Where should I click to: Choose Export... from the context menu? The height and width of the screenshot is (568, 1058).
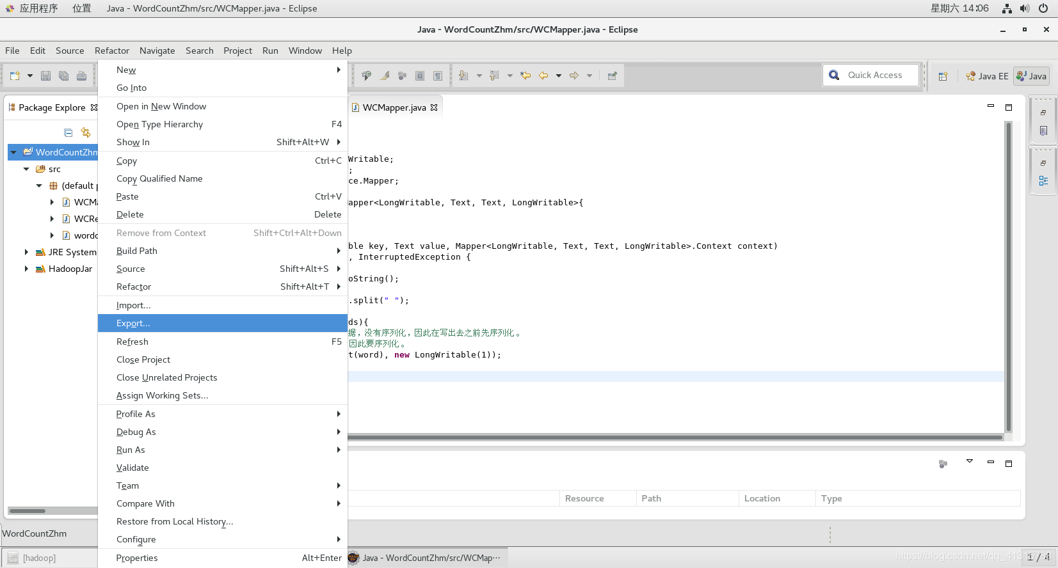coord(222,323)
